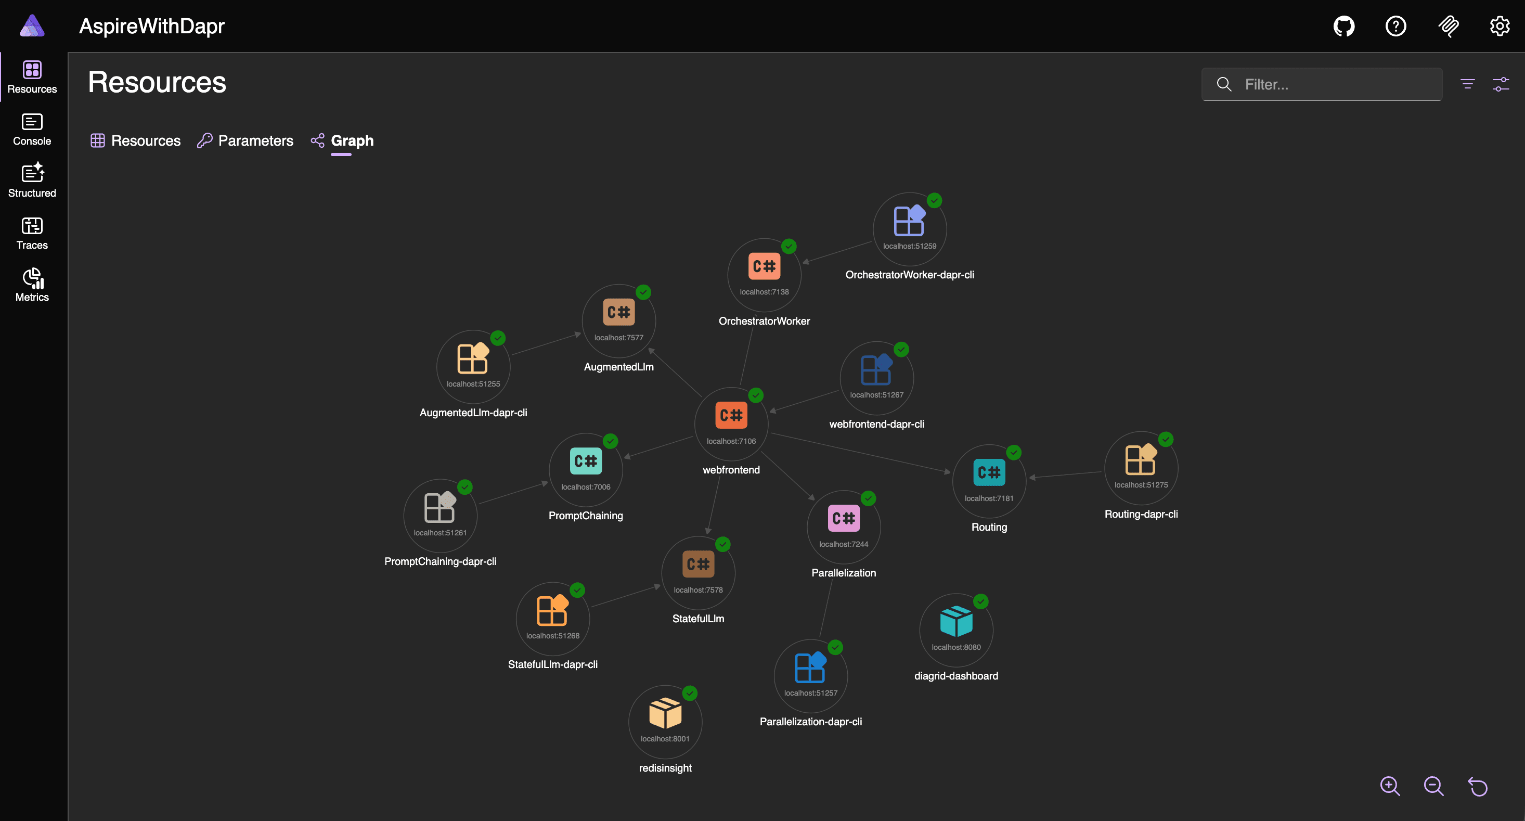Open Metrics in the sidebar
Image resolution: width=1525 pixels, height=821 pixels.
click(32, 285)
